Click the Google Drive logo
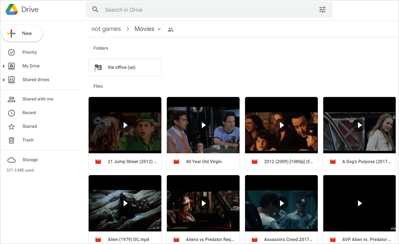This screenshot has height=244, width=399. 12,10
